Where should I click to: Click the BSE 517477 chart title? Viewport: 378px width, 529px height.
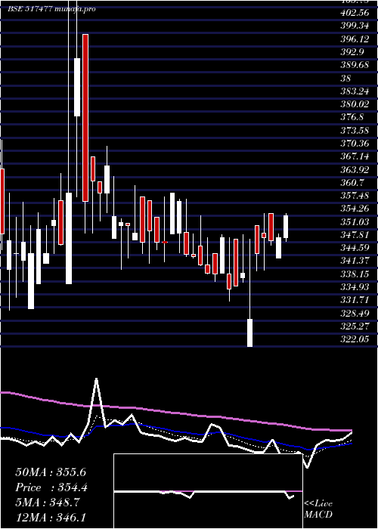51,9
